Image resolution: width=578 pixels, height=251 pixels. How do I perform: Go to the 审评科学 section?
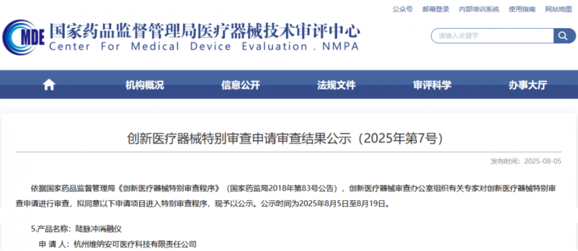(432, 85)
